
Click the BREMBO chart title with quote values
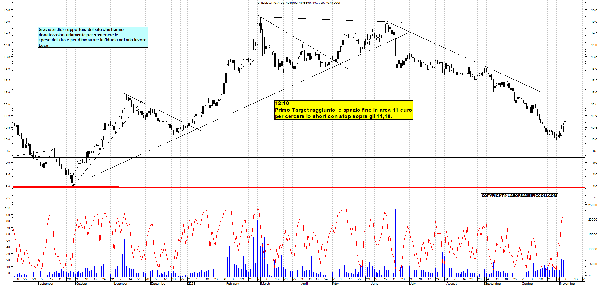[x=299, y=3]
